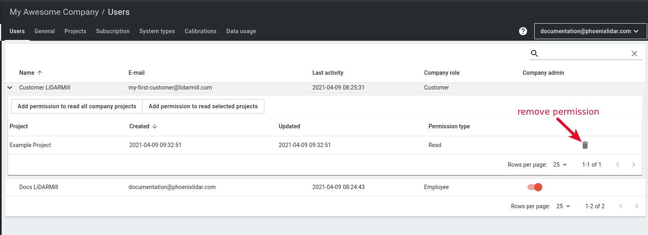Go to next page of project permissions
648x235 pixels.
coord(633,165)
